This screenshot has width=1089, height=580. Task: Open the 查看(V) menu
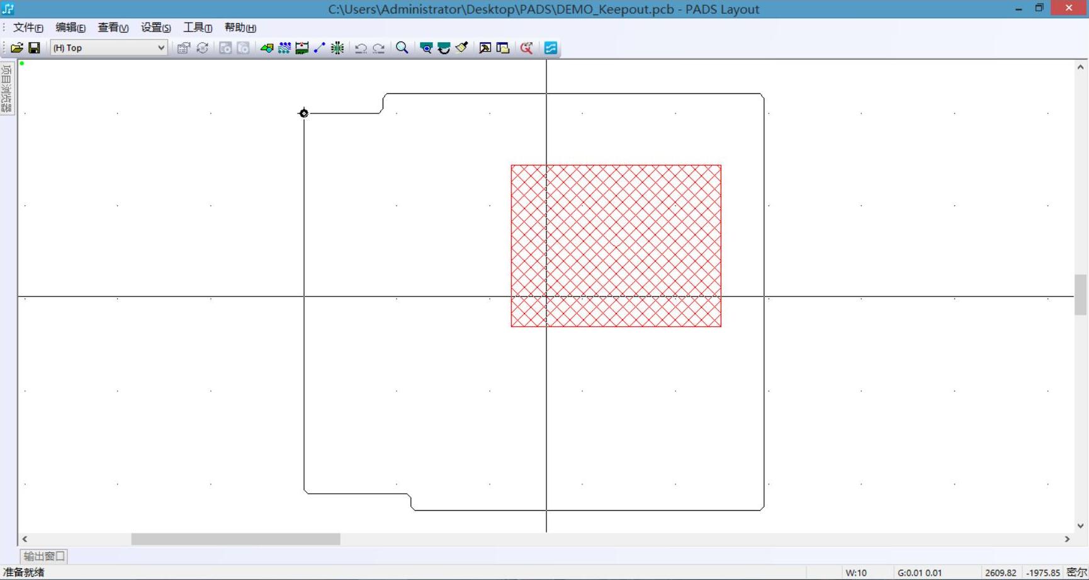click(113, 28)
